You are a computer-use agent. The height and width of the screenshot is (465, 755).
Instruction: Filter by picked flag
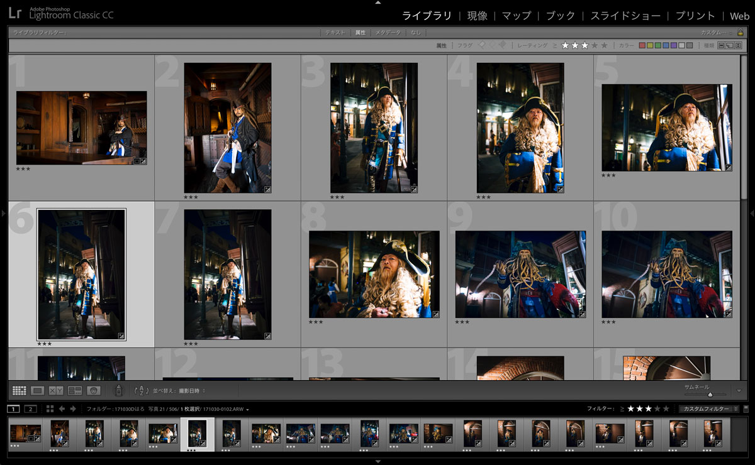coord(482,45)
